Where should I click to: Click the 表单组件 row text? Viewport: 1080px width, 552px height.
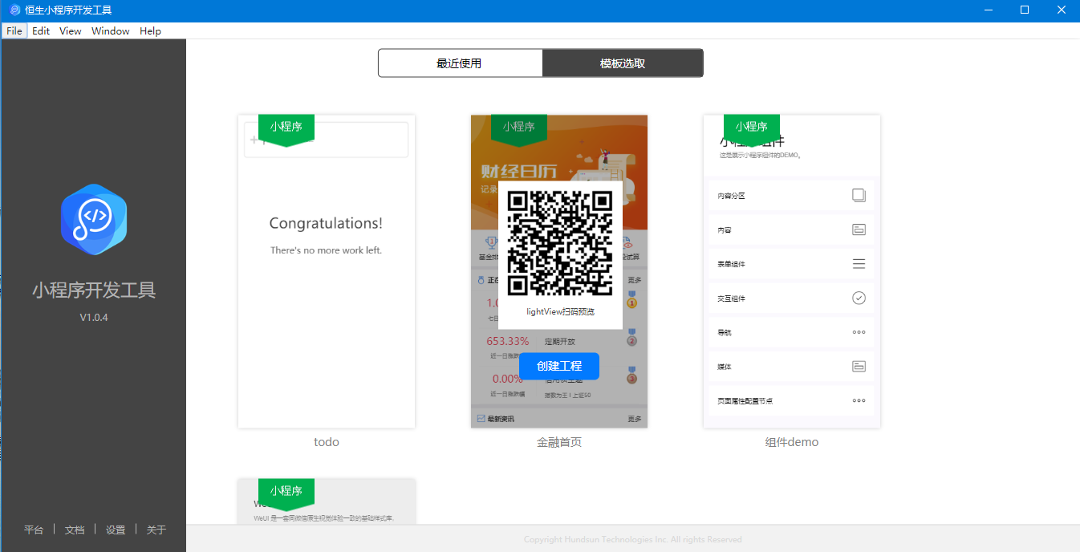(731, 264)
